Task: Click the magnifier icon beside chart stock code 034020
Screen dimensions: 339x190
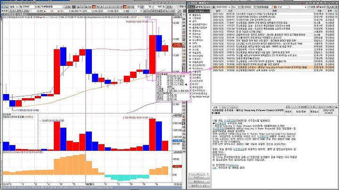Action: pos(21,7)
